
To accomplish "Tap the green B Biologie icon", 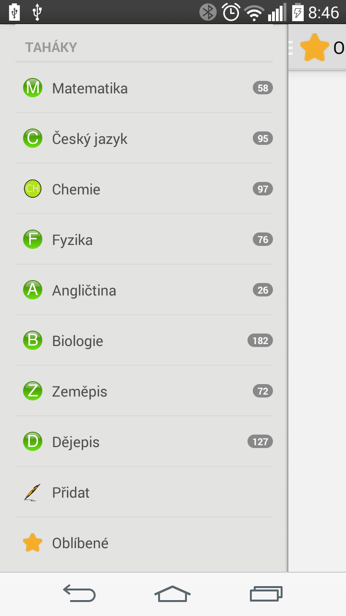I will pos(33,341).
